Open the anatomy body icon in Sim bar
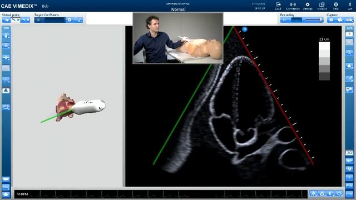The height and width of the screenshot is (200, 356). click(6, 36)
